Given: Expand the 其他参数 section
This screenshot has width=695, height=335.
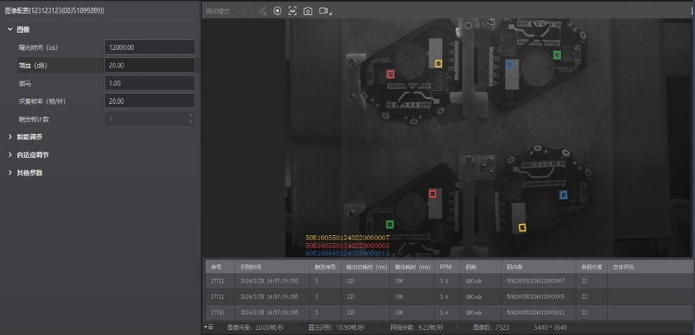Looking at the screenshot, I should [10, 172].
